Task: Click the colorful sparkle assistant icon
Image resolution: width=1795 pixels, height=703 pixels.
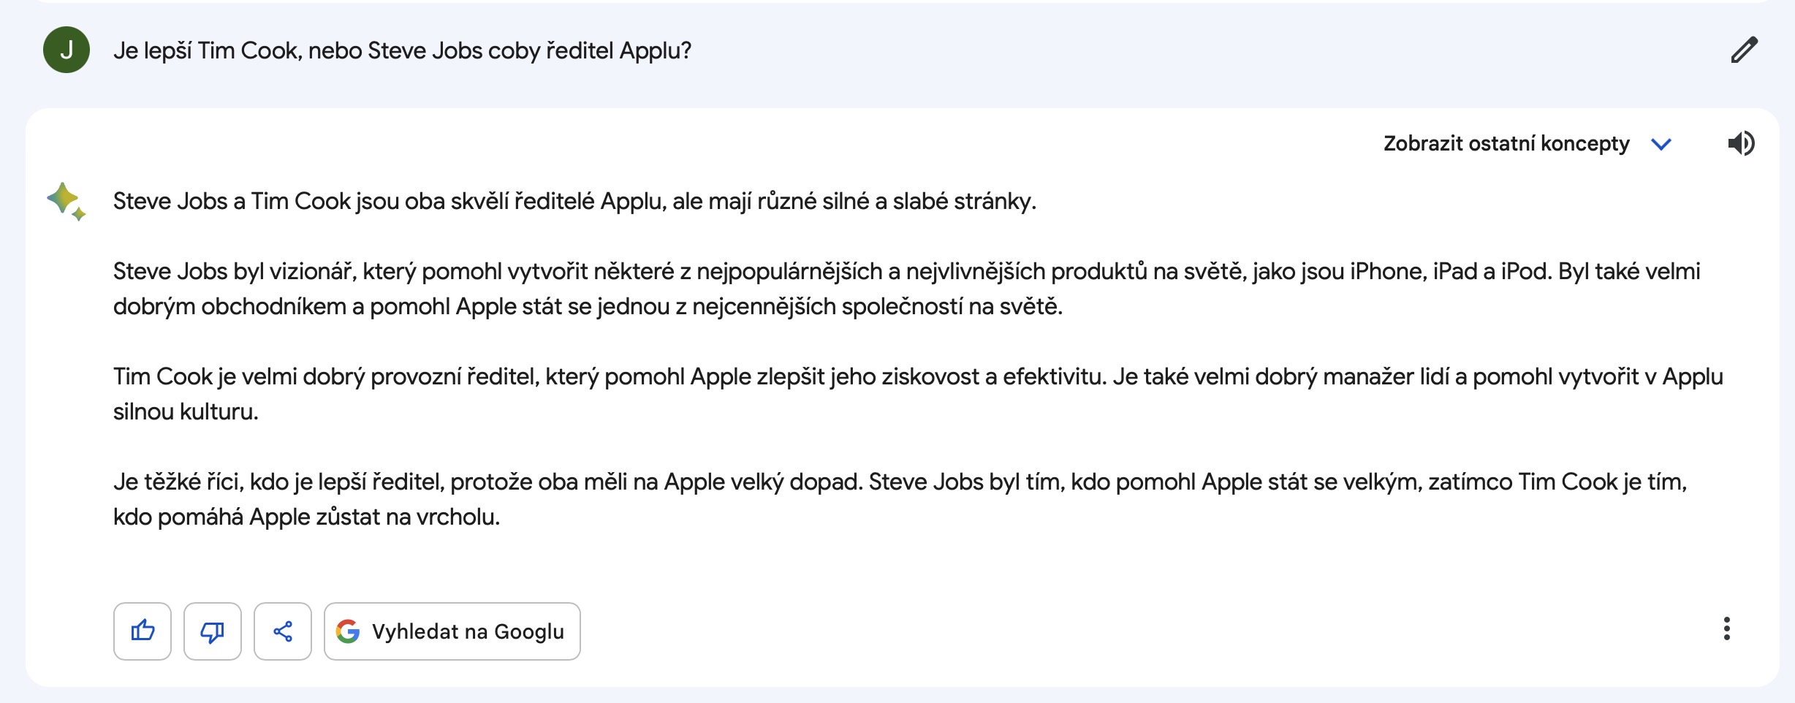Action: (x=66, y=200)
